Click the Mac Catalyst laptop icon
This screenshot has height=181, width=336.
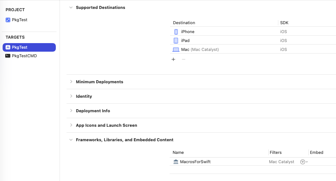click(176, 50)
